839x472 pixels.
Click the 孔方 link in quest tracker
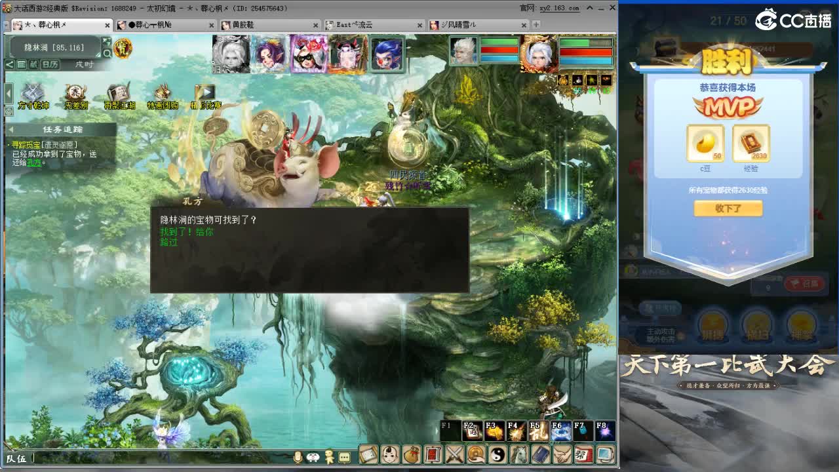click(x=33, y=163)
